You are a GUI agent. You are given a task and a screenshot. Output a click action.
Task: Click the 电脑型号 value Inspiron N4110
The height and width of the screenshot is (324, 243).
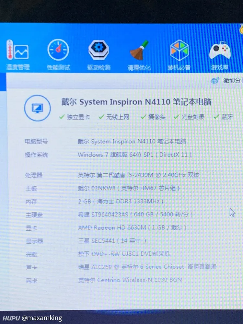(132, 141)
